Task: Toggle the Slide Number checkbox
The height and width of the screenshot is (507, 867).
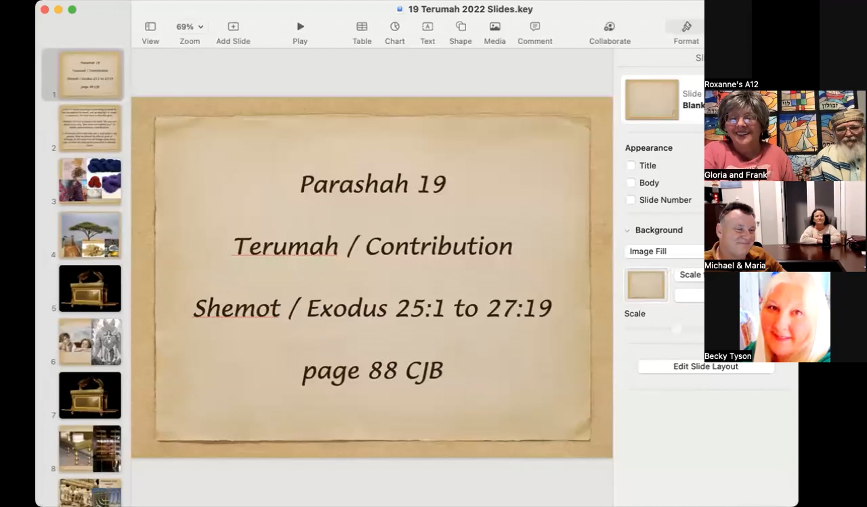Action: 631,200
